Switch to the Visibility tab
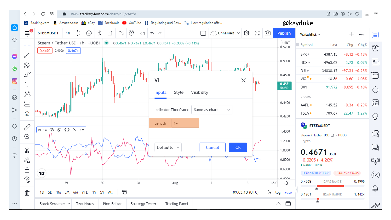This screenshot has height=220, width=391. (200, 92)
